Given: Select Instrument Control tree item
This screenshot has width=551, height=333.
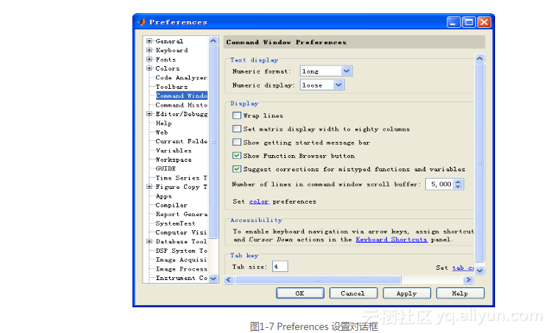Looking at the screenshot, I should [181, 278].
